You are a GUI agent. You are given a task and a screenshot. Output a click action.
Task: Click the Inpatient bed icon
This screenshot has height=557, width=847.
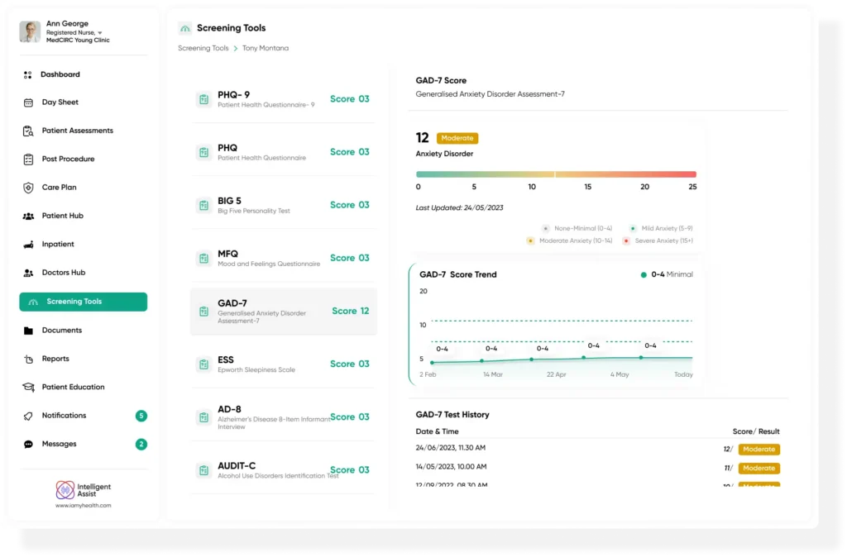[x=28, y=245]
